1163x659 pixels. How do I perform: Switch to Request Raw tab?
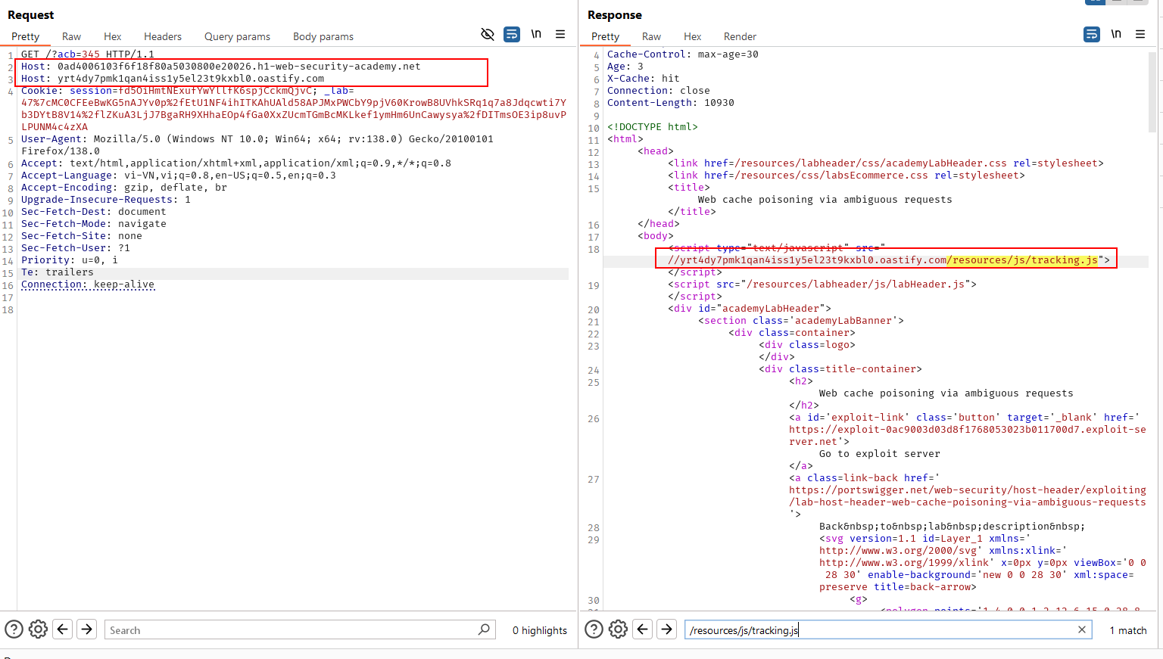pyautogui.click(x=71, y=36)
